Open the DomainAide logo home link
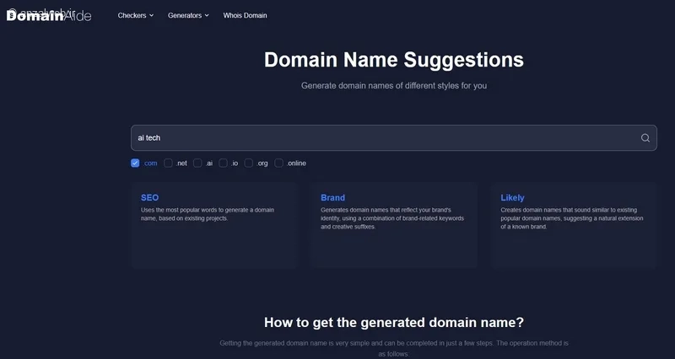 [49, 16]
